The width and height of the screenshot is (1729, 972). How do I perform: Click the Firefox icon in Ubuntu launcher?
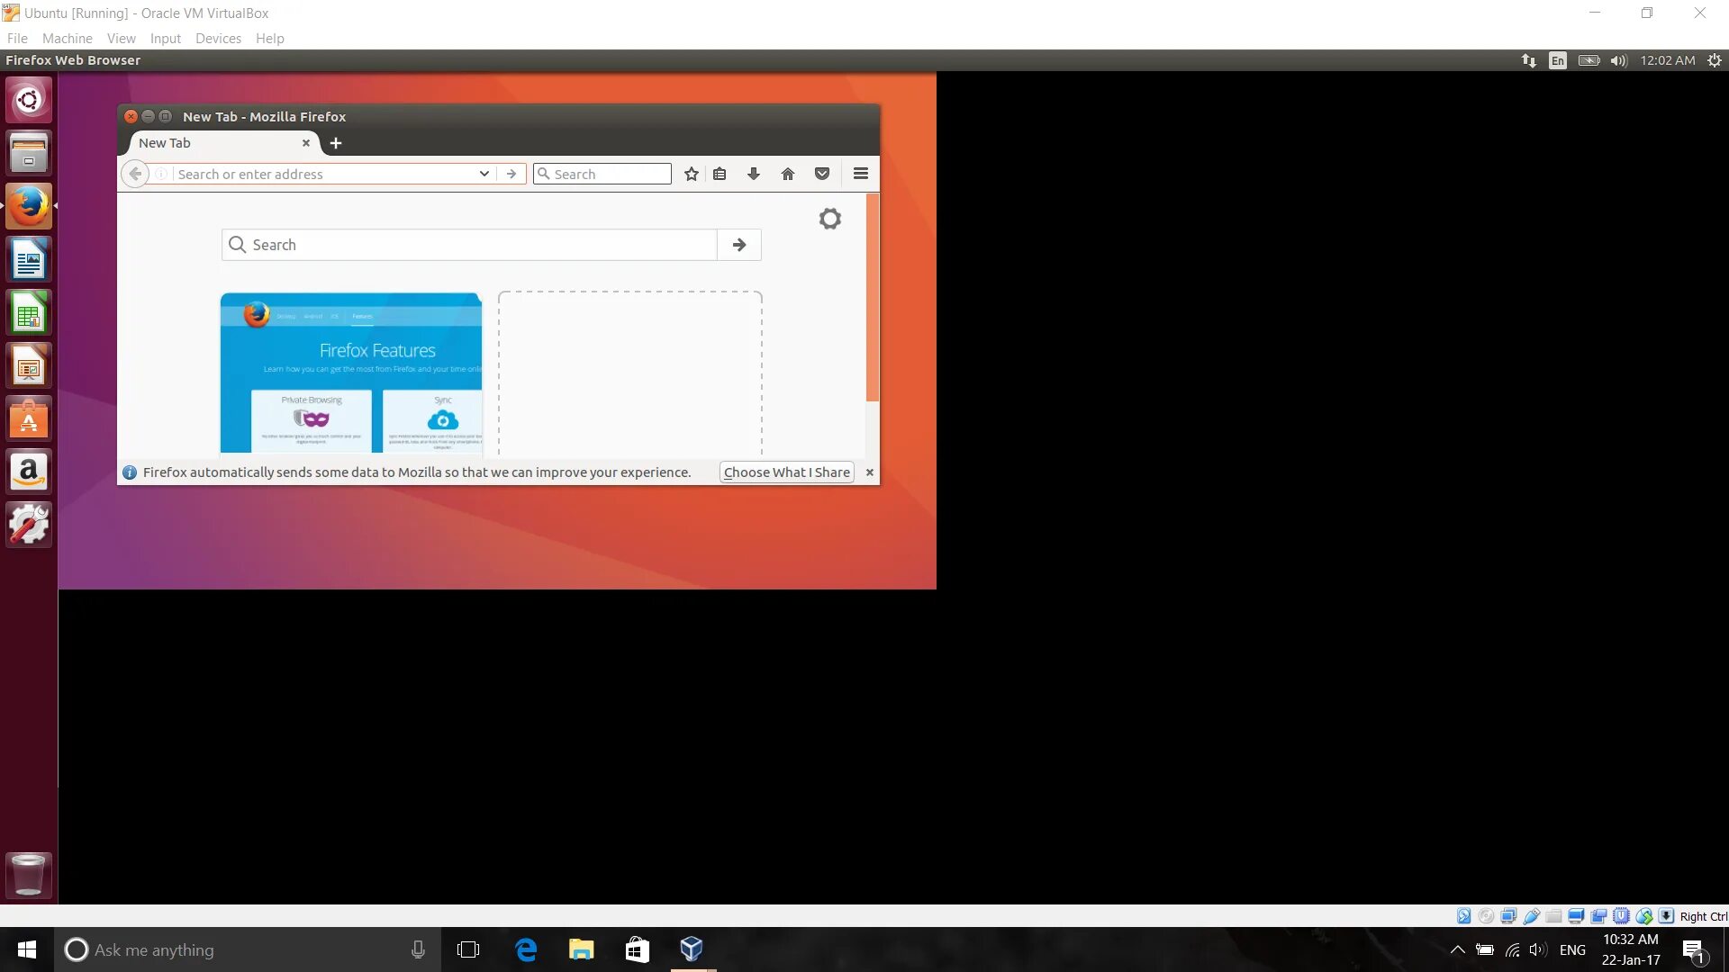tap(29, 206)
